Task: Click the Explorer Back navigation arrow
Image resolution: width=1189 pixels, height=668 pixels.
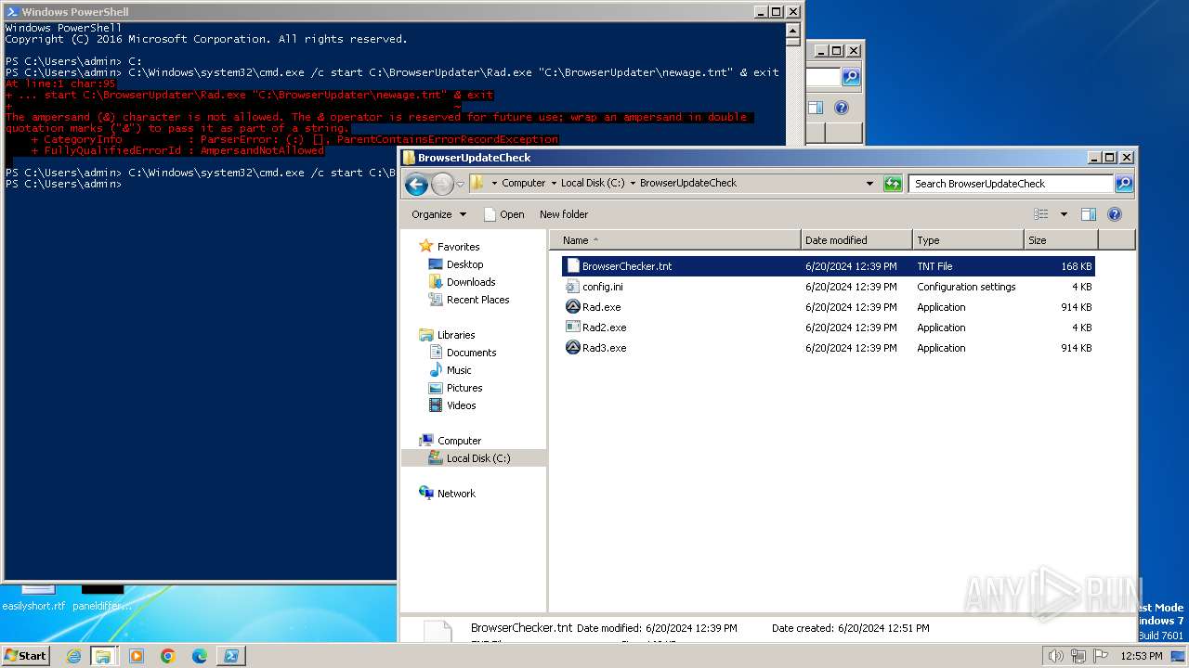Action: (417, 184)
